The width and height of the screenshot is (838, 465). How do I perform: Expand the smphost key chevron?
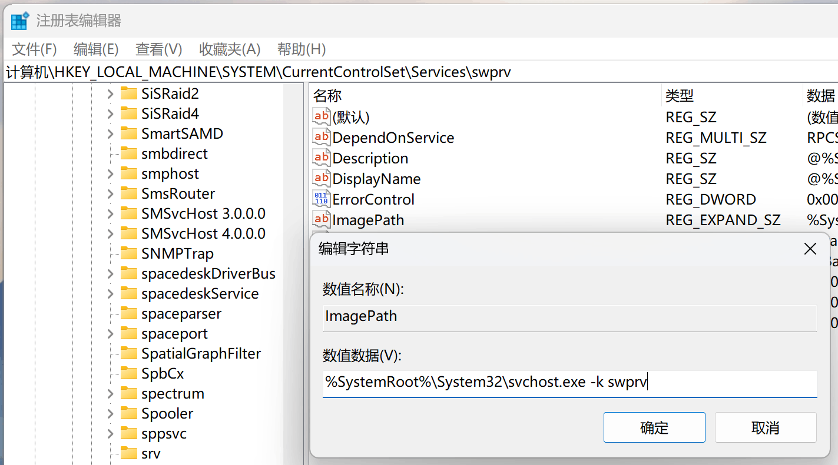pyautogui.click(x=110, y=173)
